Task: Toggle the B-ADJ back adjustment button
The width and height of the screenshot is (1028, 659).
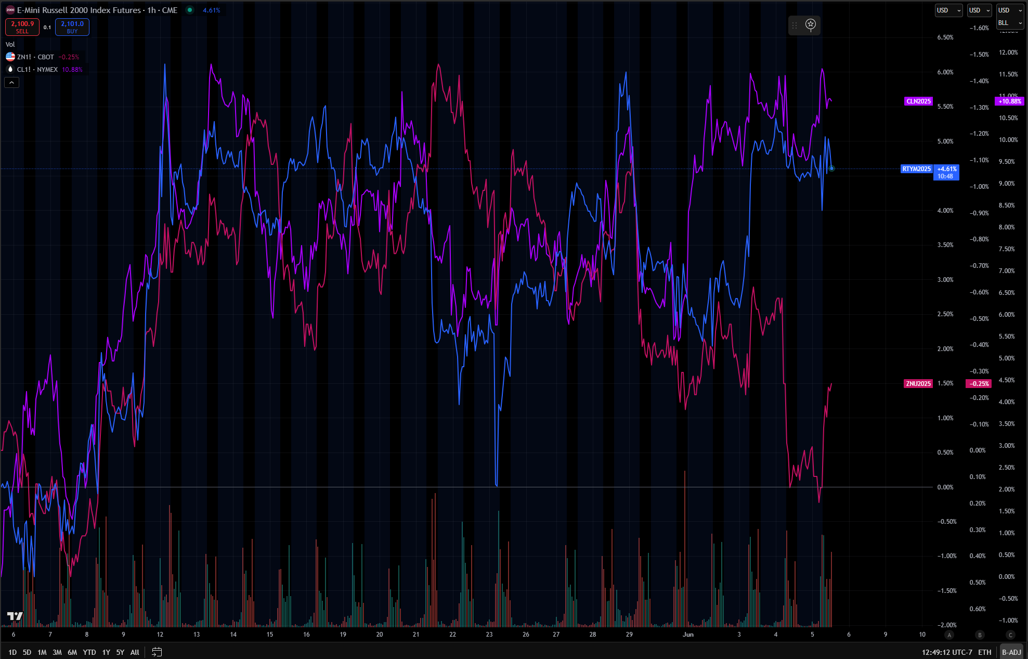Action: 1011,652
